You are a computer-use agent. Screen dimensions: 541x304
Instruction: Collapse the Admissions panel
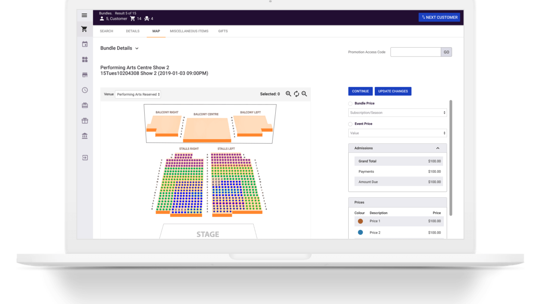tap(438, 148)
